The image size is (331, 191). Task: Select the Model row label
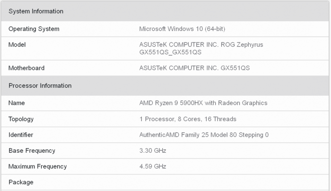17,45
